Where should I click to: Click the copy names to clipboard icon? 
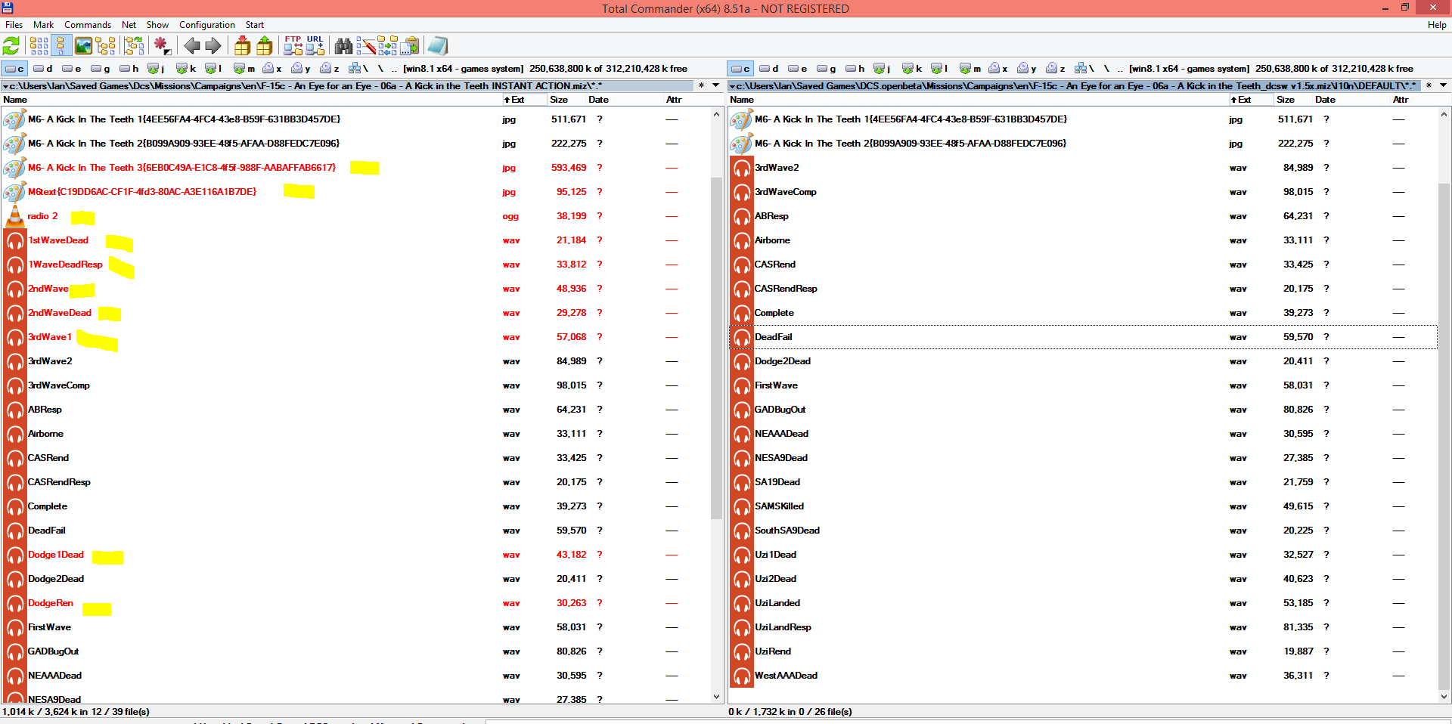(x=410, y=46)
